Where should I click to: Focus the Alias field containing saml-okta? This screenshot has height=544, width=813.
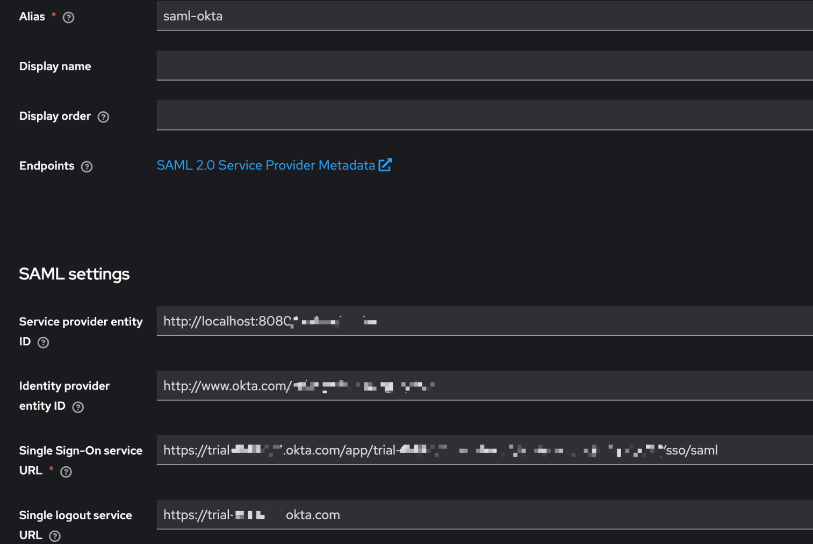pyautogui.click(x=485, y=16)
